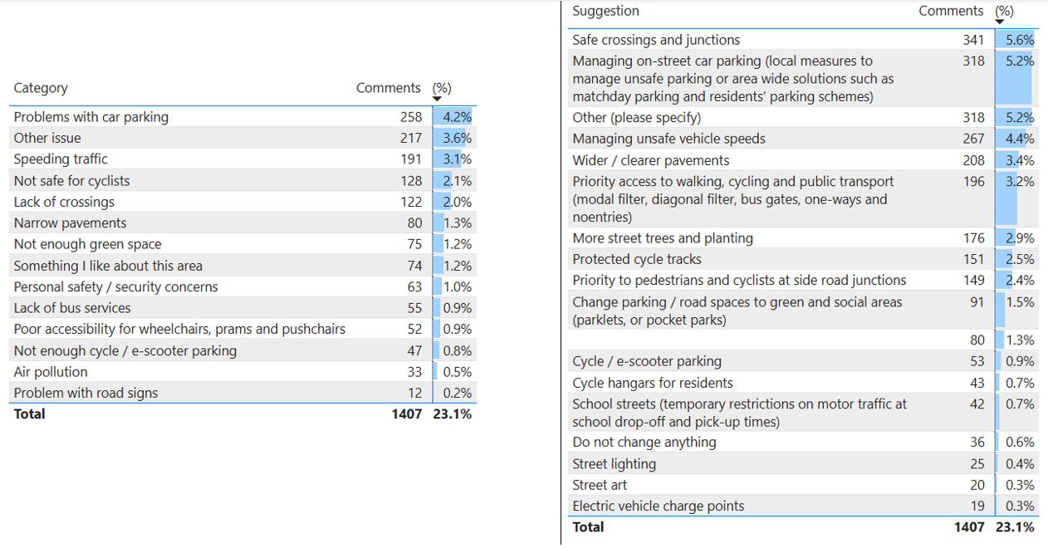The height and width of the screenshot is (548, 1048).
Task: Select the Managing unsafe vehicle speeds row
Action: click(668, 139)
